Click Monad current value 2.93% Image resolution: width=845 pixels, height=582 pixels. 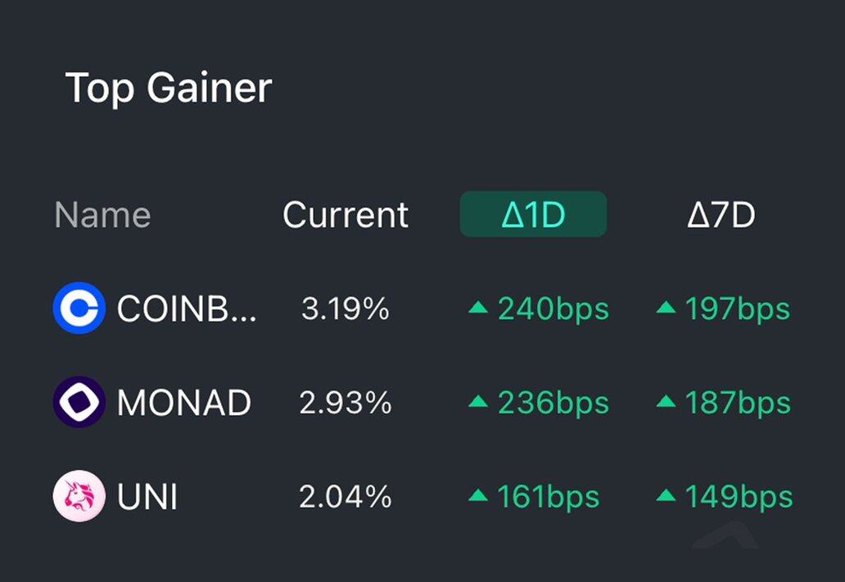[345, 403]
